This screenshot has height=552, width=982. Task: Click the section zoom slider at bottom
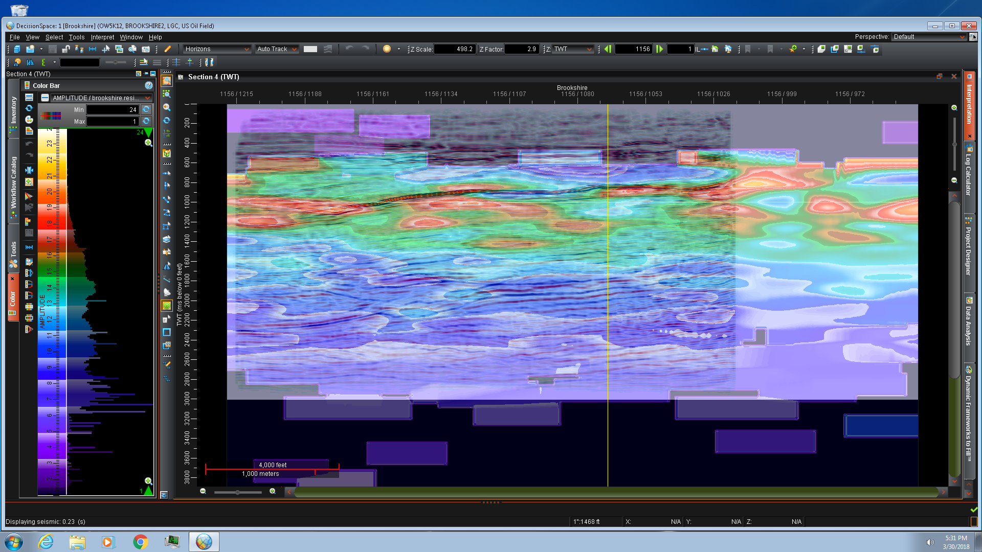tap(238, 492)
